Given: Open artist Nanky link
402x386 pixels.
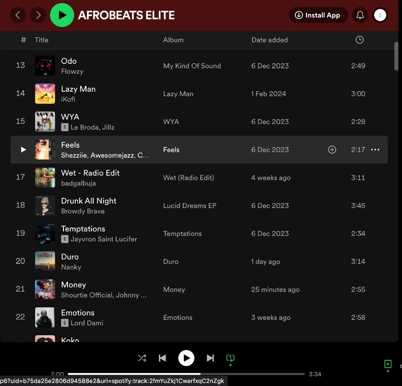Looking at the screenshot, I should coord(71,267).
